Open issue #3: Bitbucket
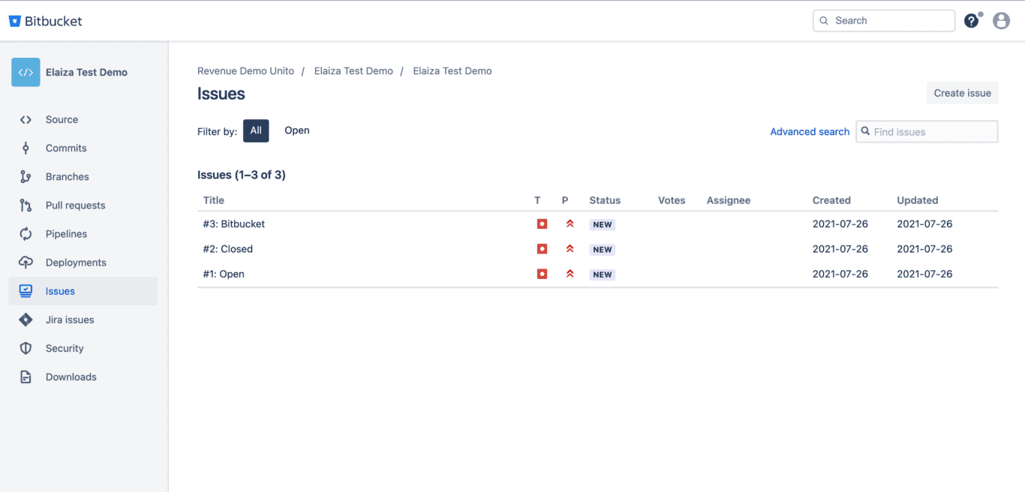Viewport: 1025px width, 492px height. [x=234, y=224]
